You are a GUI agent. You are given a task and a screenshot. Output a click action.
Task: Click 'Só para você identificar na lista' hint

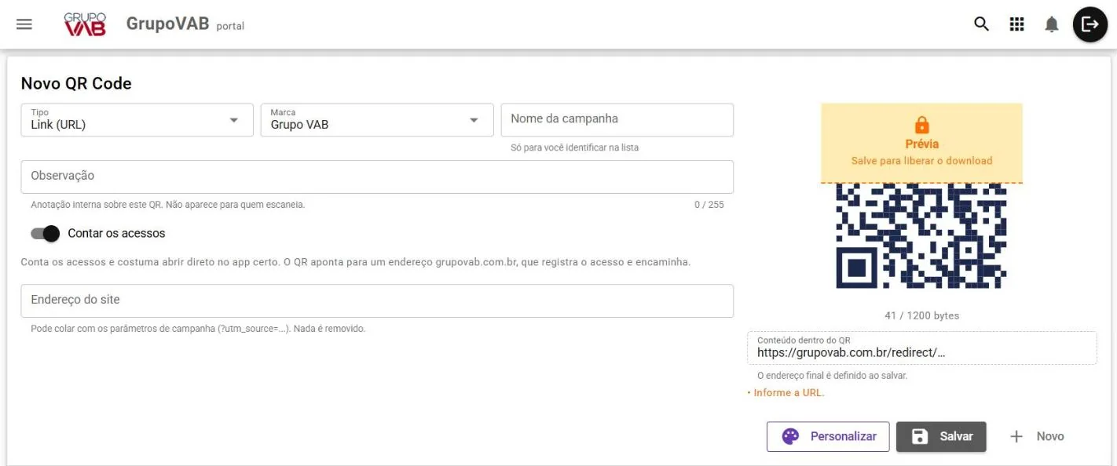(x=574, y=147)
